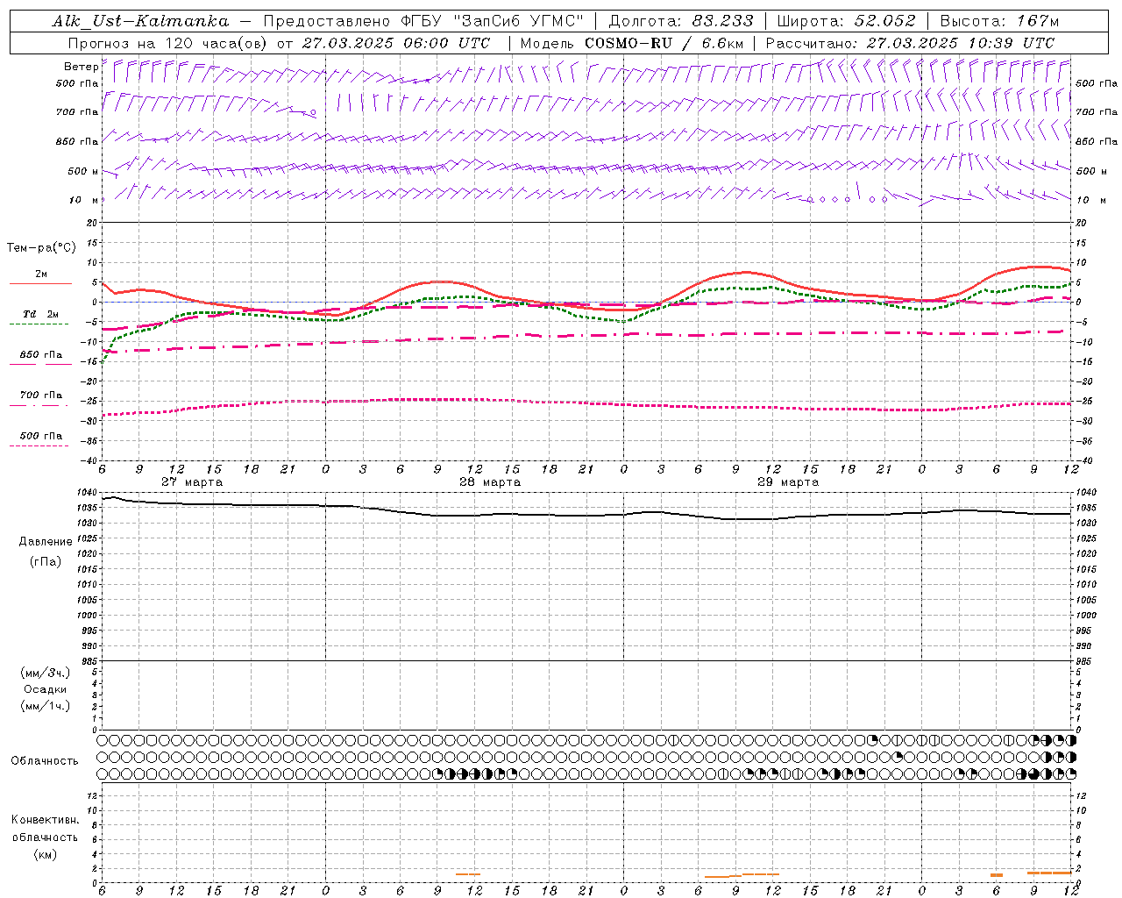The height and width of the screenshot is (898, 1122).
Task: Click the 'Высота: 167м' value
Action: (x=999, y=21)
